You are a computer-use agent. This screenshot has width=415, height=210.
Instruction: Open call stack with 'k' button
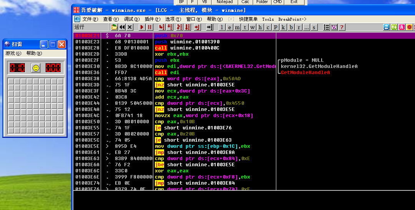click(x=283, y=27)
